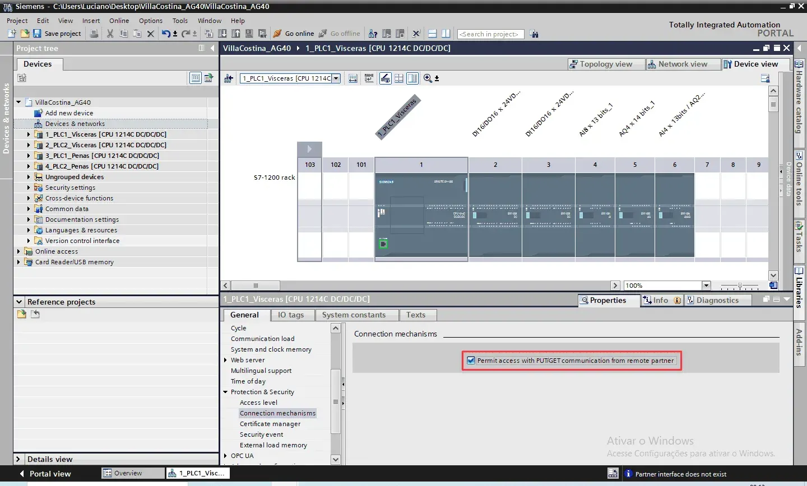Click the Print icon in main toolbar
Image resolution: width=807 pixels, height=486 pixels.
pos(94,34)
